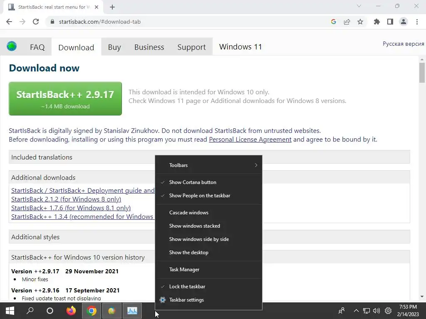This screenshot has height=319, width=426.
Task: Open the tab search chevron
Action: [359, 6]
